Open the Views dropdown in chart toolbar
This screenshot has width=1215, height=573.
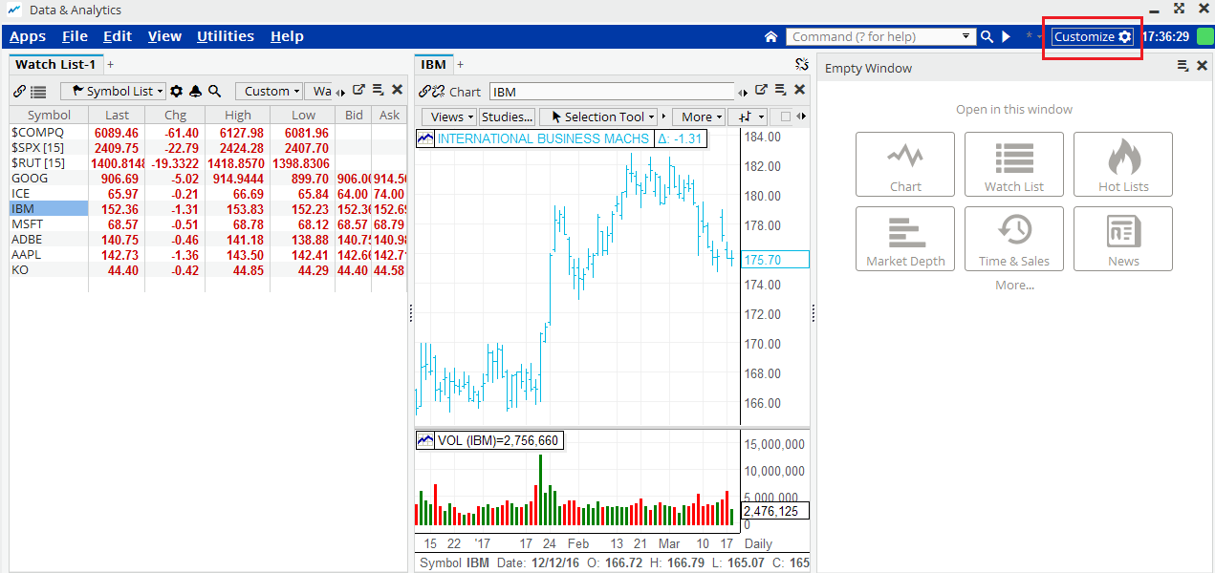(x=448, y=117)
